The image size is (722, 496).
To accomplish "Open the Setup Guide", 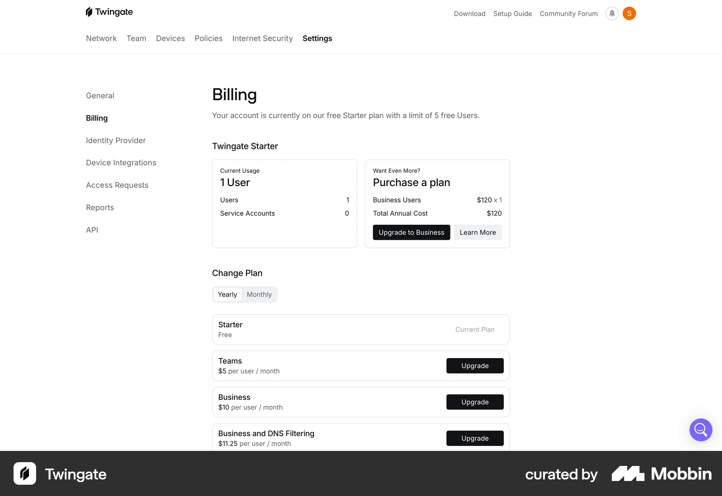I will coord(512,14).
